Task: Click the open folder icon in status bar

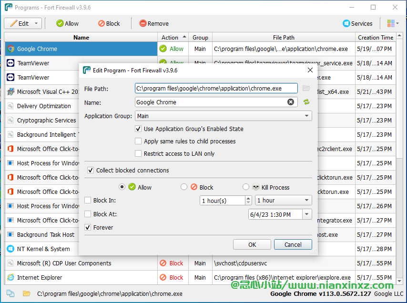Action: point(27,293)
